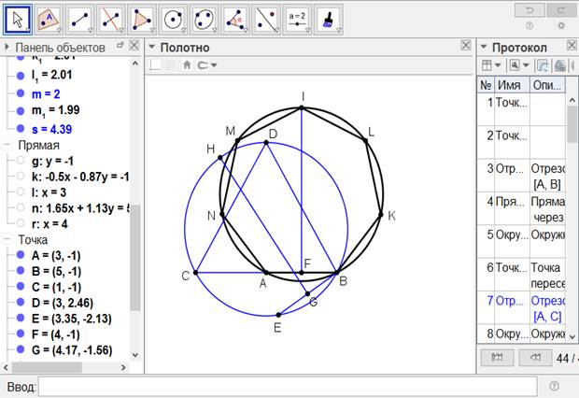Image resolution: width=579 pixels, height=398 pixels.
Task: Select the Line through two points tool
Action: [79, 20]
